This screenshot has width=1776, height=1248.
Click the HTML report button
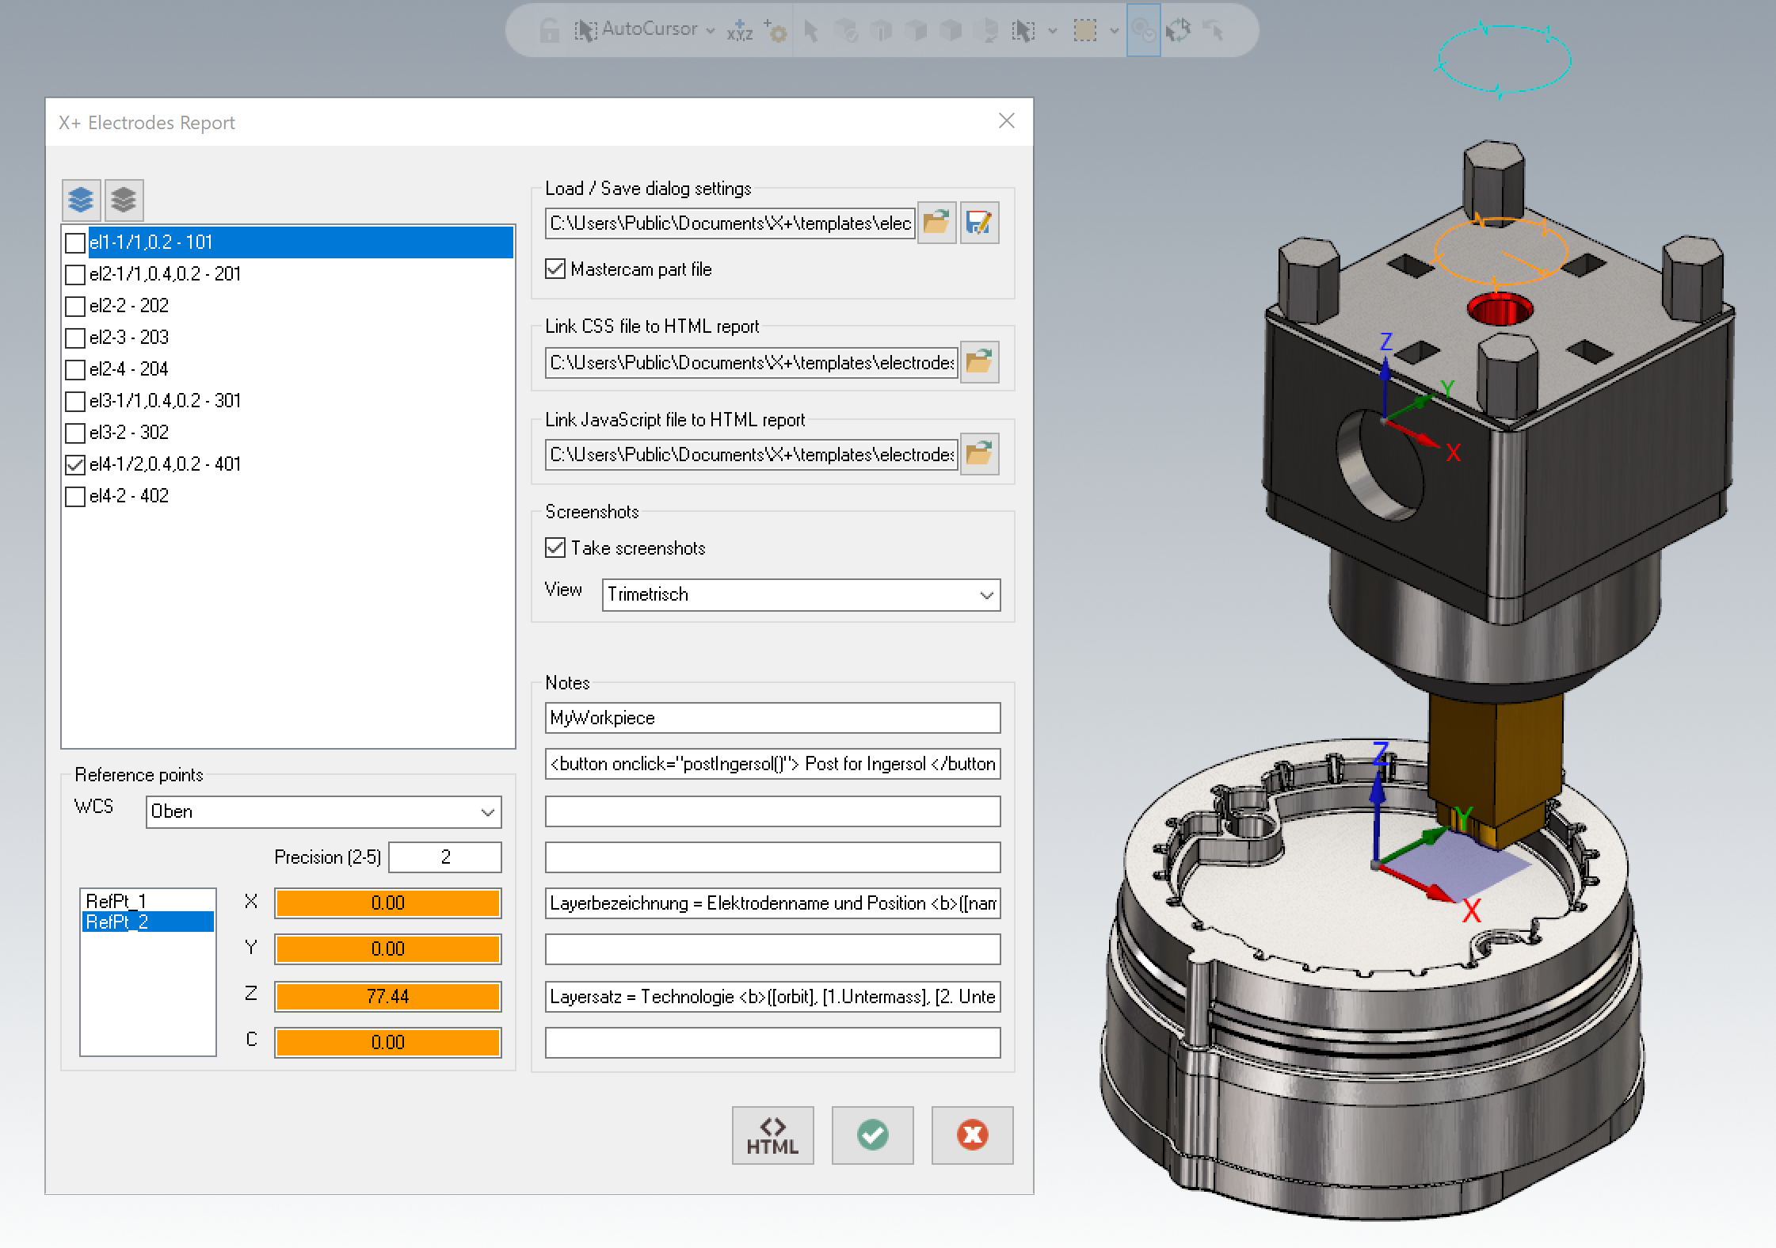(x=772, y=1135)
